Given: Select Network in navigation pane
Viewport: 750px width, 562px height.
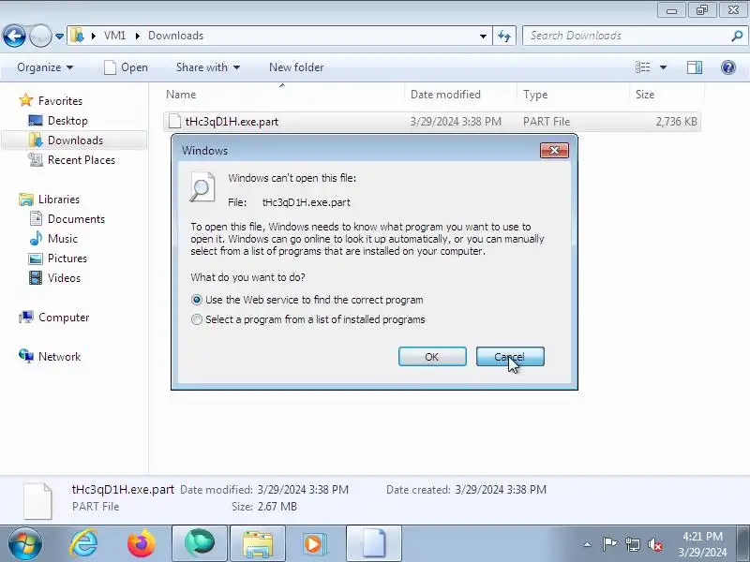Looking at the screenshot, I should 50,357.
